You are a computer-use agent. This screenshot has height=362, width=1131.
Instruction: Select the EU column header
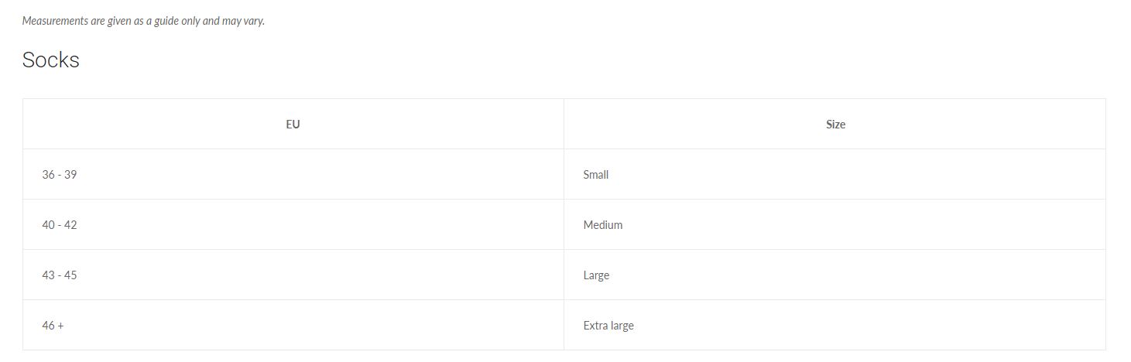click(293, 125)
